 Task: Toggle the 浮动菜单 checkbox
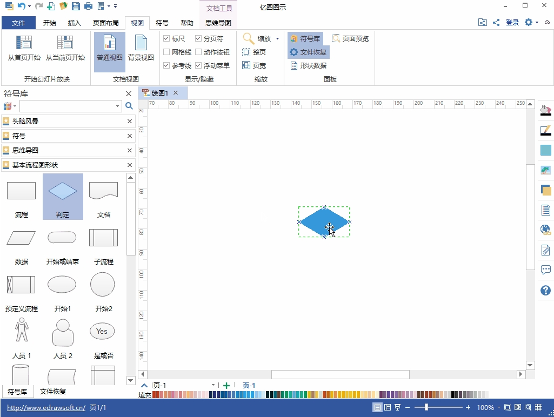199,66
